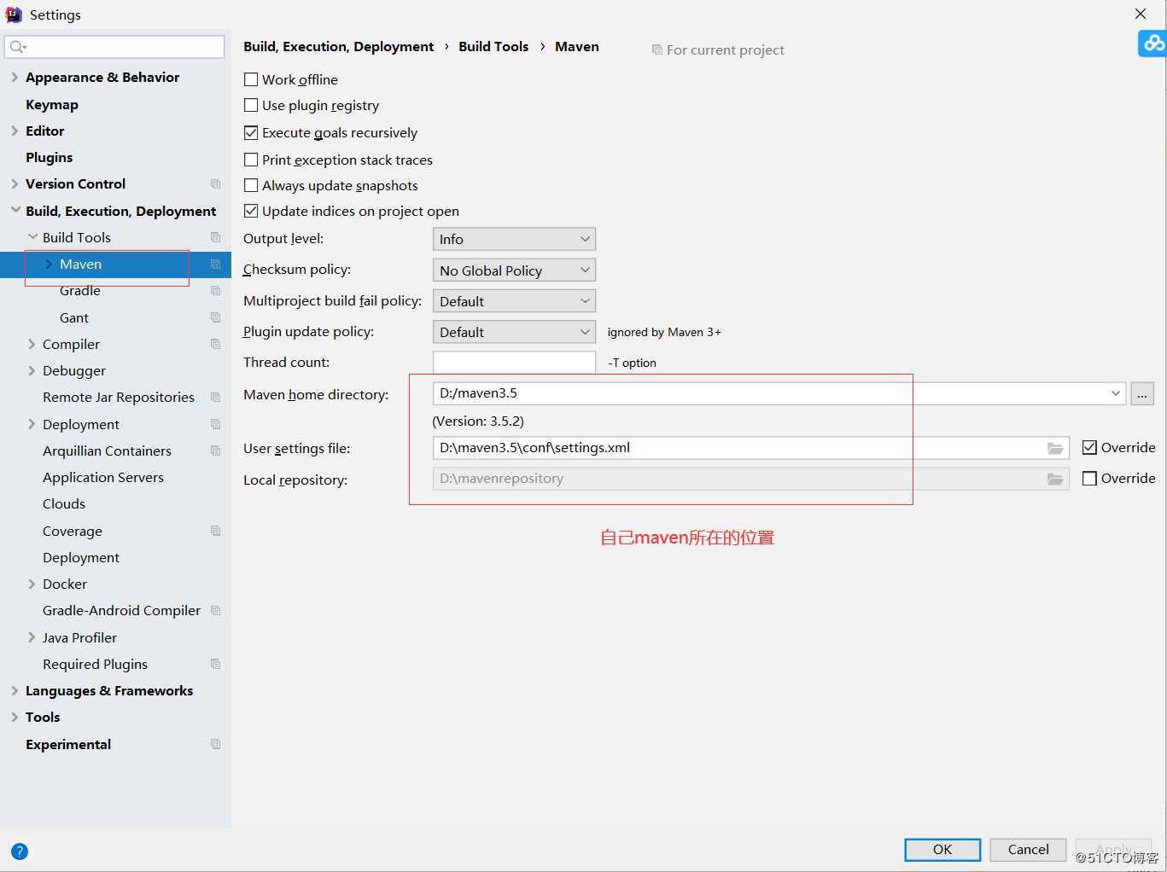This screenshot has height=872, width=1167.
Task: Click the OK button
Action: [942, 849]
